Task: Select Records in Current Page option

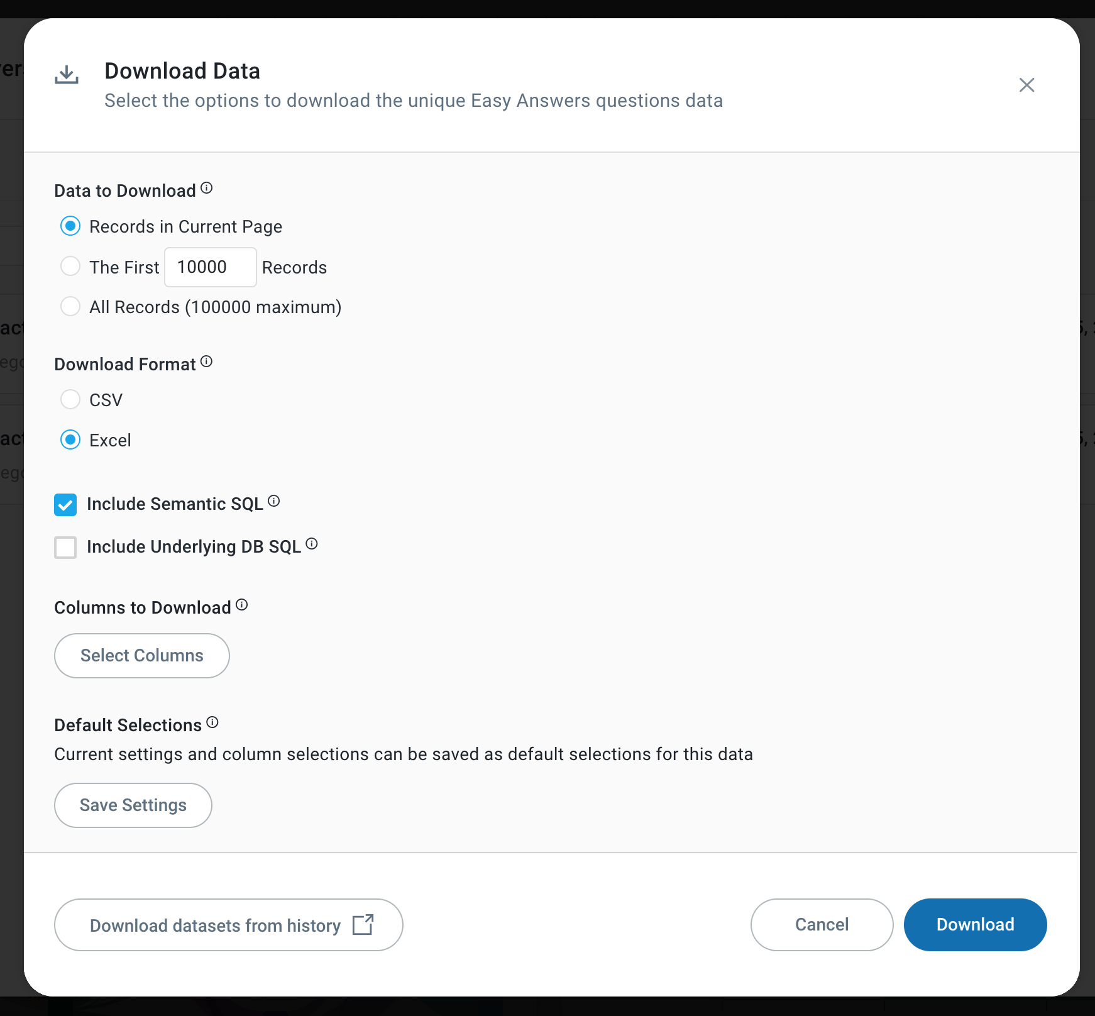Action: [70, 226]
